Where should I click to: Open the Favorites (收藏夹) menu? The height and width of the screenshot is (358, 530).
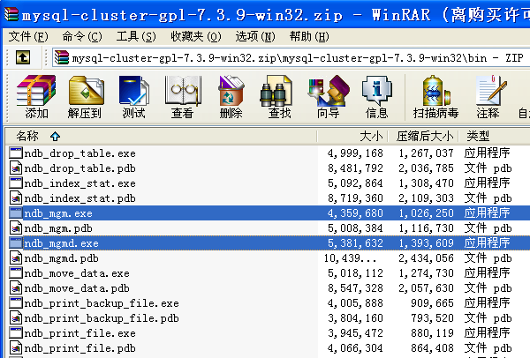196,36
